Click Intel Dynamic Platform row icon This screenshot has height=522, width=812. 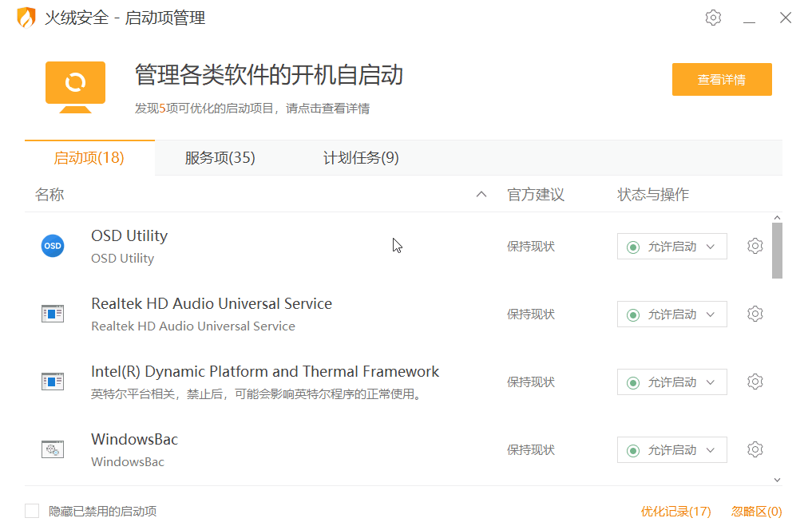[x=53, y=382]
